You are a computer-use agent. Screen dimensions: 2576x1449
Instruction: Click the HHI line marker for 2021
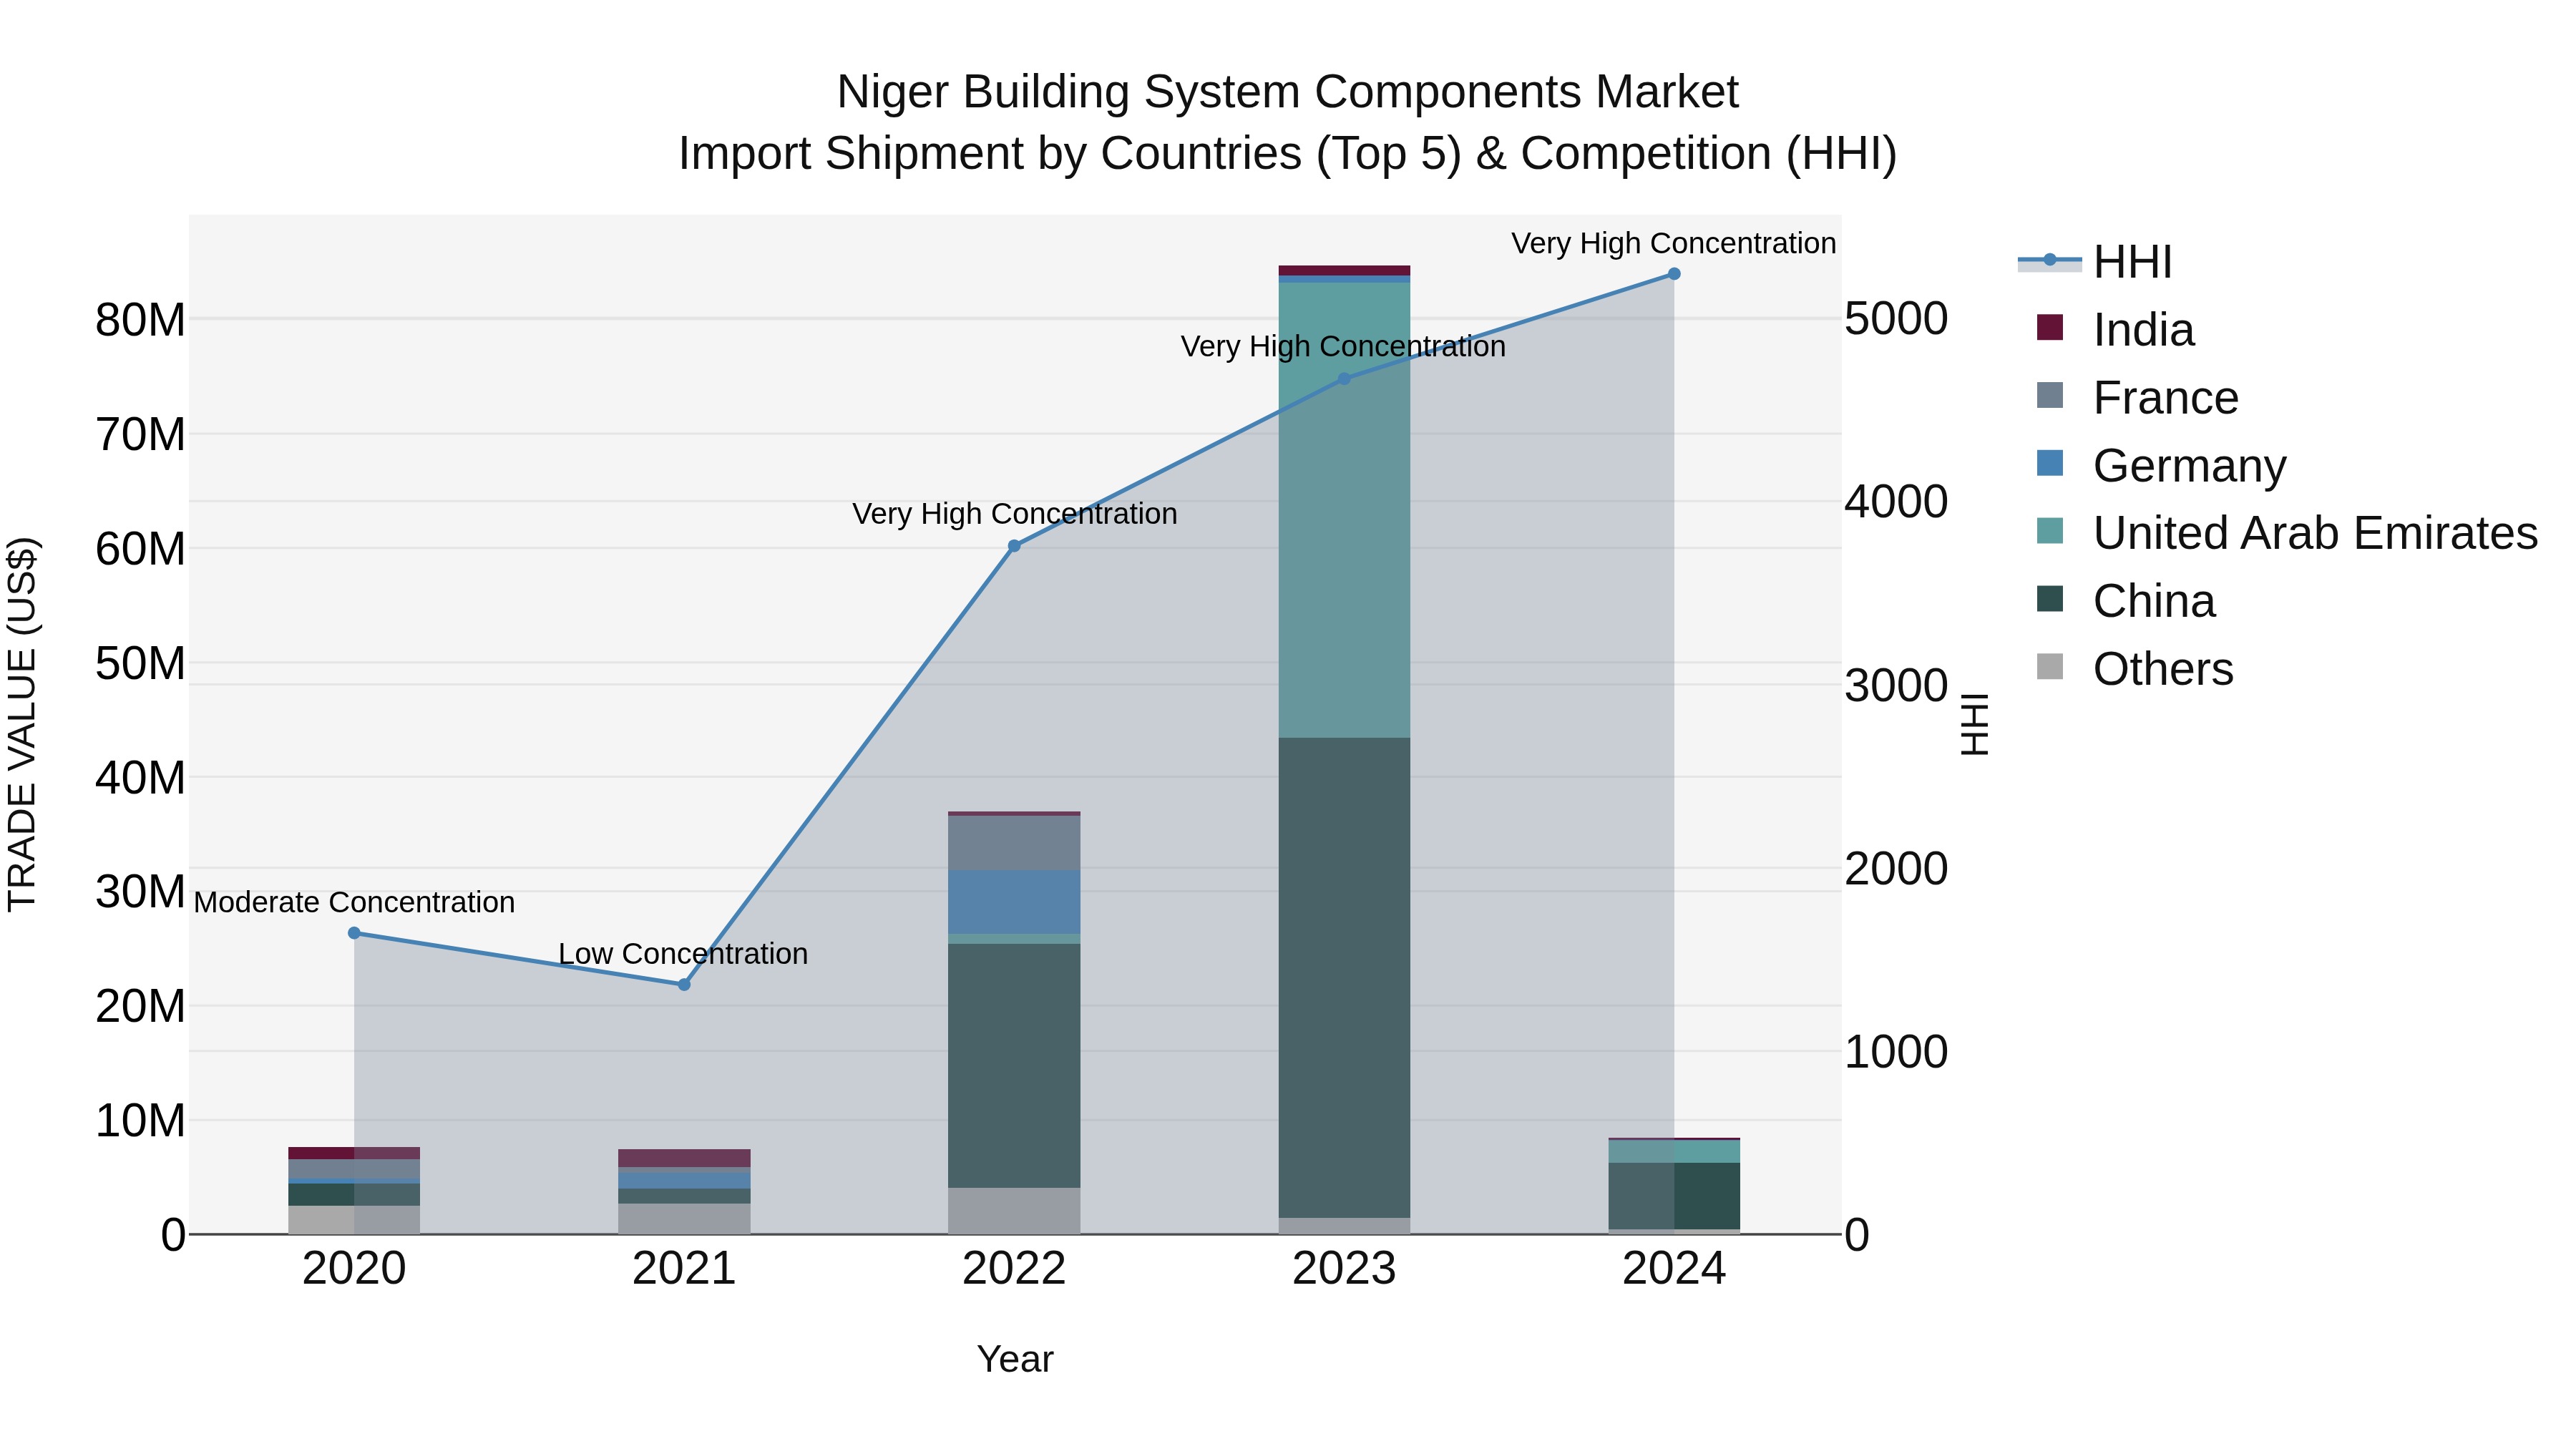pyautogui.click(x=684, y=985)
